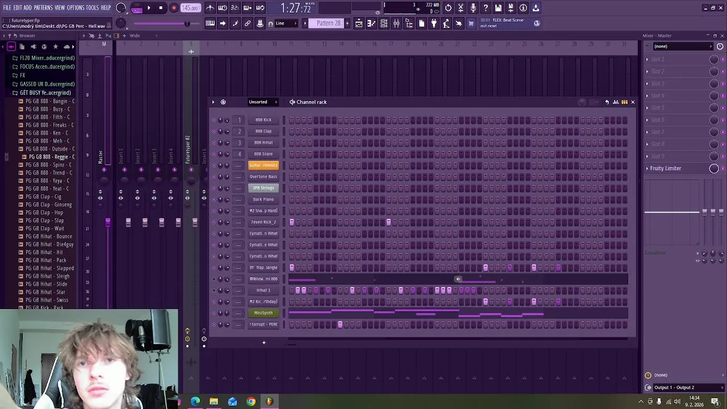The width and height of the screenshot is (727, 409).
Task: Expand the Channel rack options arrow
Action: click(214, 102)
